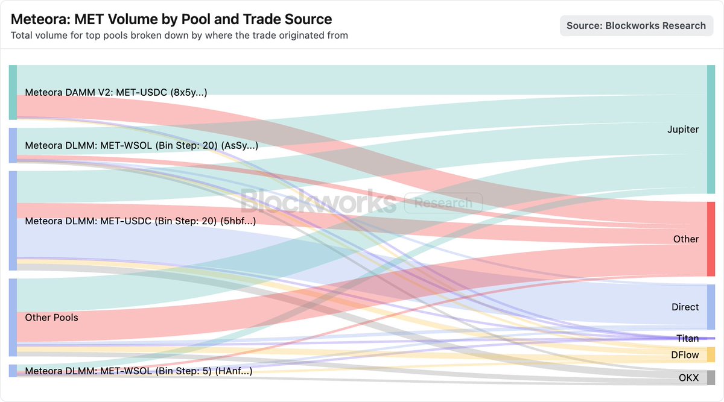
Task: Click the teal Jupiter node bar
Action: coord(711,130)
